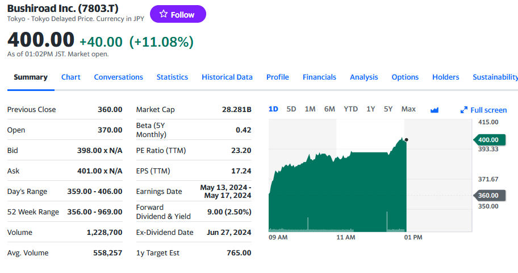This screenshot has width=518, height=273.
Task: Click the large 400.00 price quote
Action: click(41, 40)
